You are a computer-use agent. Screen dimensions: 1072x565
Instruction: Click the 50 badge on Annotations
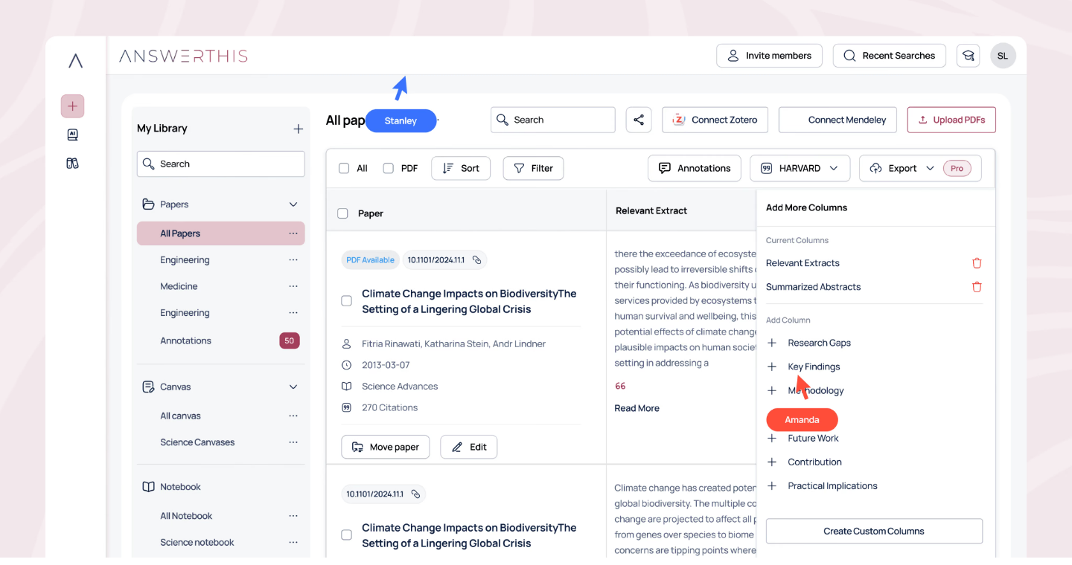coord(290,340)
